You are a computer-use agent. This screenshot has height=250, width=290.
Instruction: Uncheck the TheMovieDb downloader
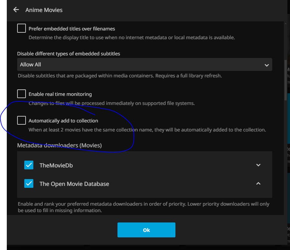coord(29,165)
